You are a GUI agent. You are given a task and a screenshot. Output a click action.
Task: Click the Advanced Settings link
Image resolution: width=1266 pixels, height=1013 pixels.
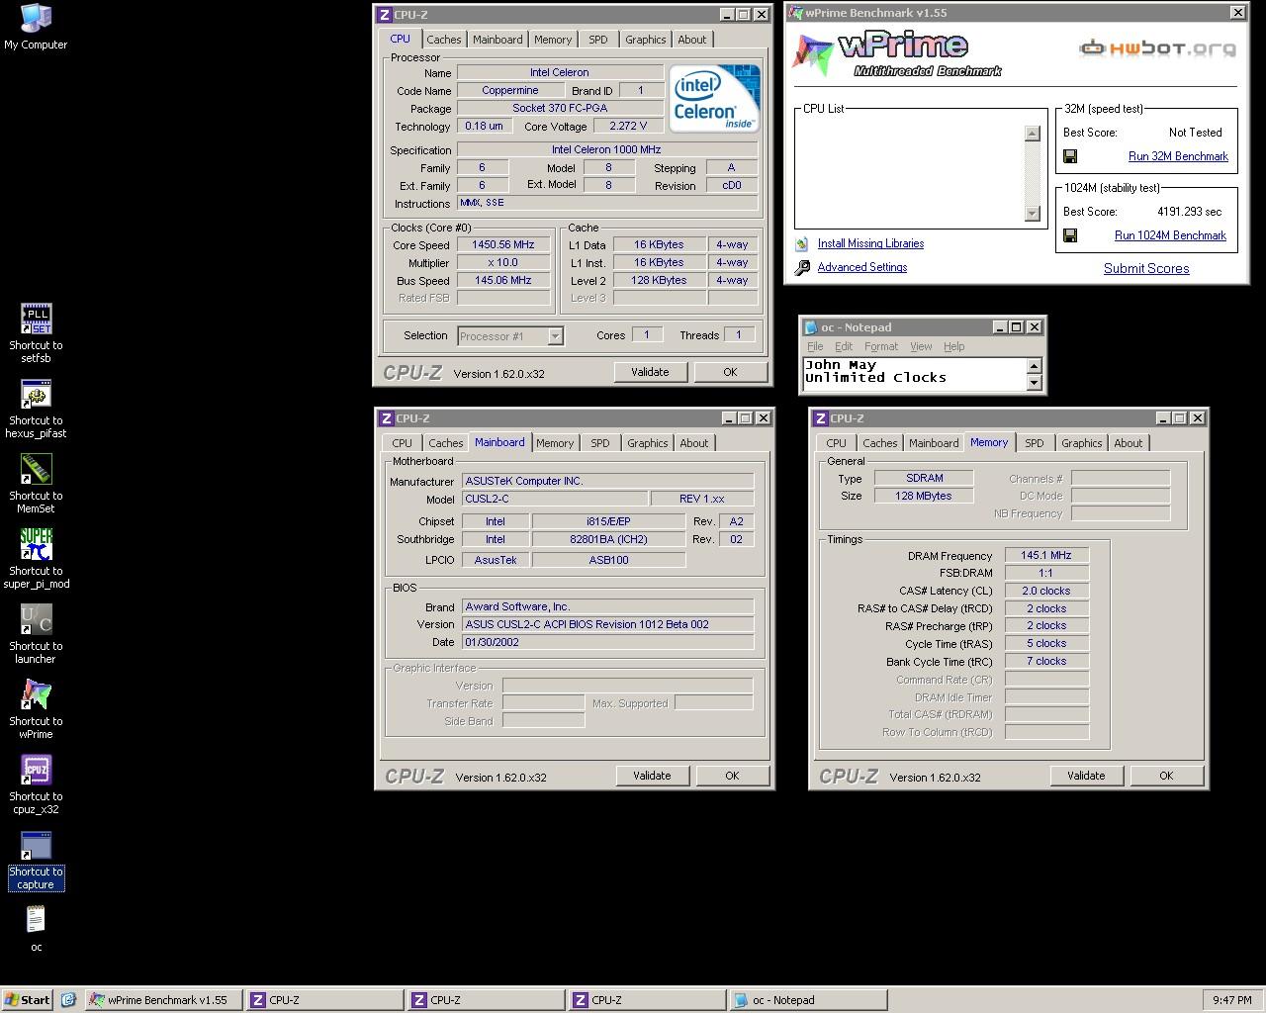coord(862,267)
